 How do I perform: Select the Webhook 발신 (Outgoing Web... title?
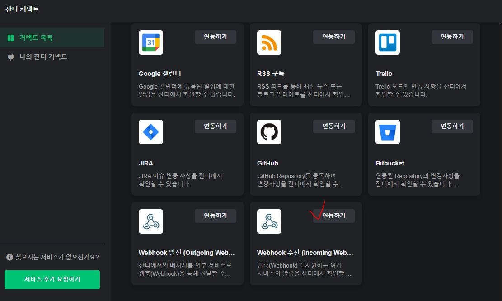tap(187, 253)
